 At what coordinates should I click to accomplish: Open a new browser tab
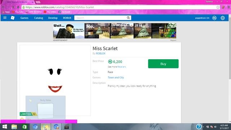[38, 2]
